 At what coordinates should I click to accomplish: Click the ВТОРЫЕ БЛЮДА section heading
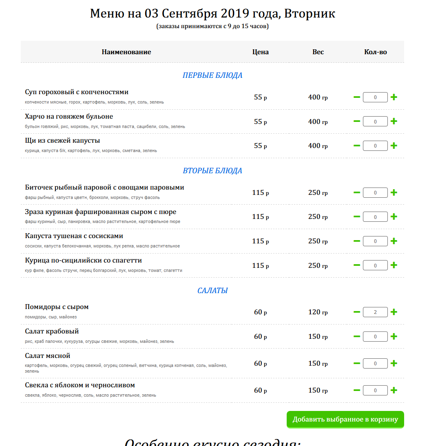[x=212, y=171]
